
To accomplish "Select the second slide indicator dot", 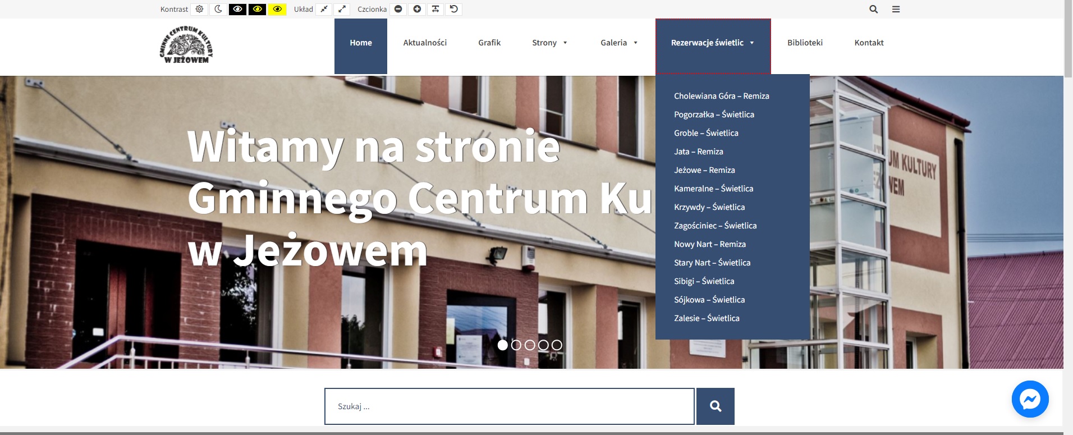I will [516, 345].
